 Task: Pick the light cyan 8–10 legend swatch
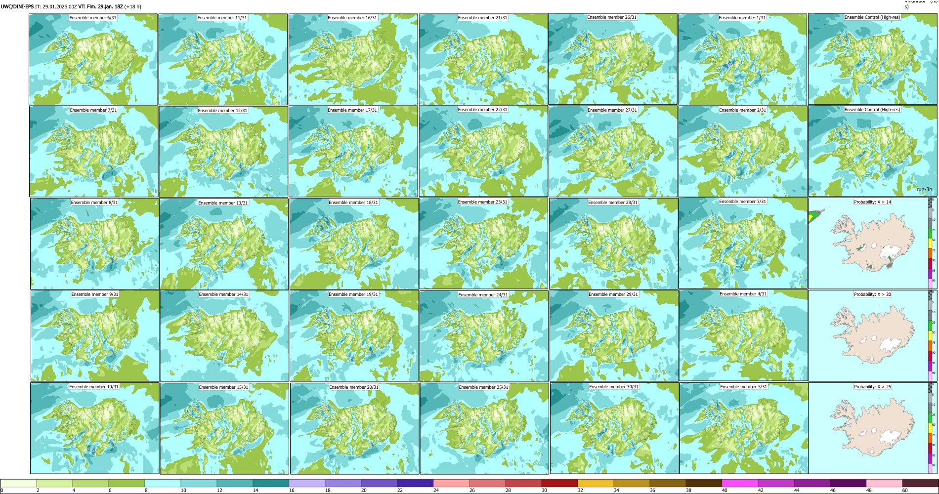(163, 484)
